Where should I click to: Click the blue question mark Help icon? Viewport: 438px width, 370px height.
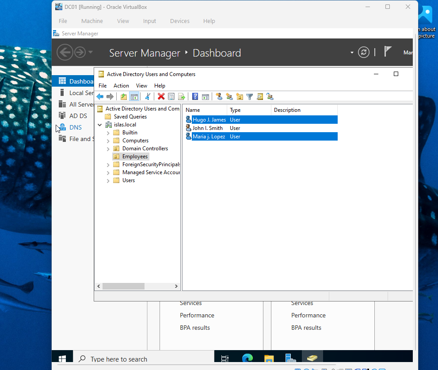click(x=195, y=97)
